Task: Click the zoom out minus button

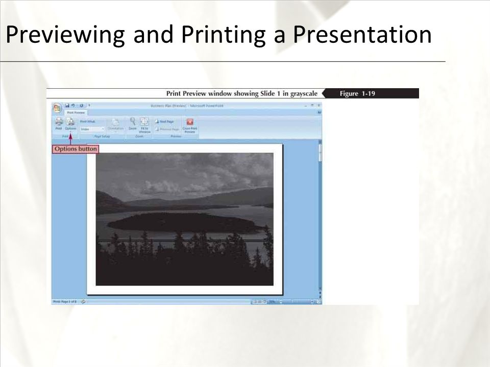Action: 281,302
